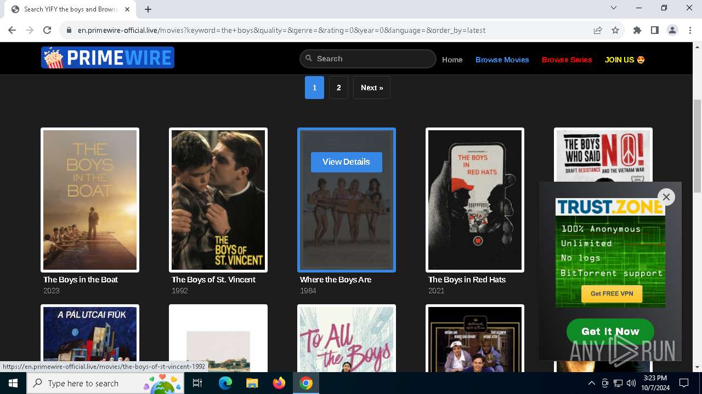702x394 pixels.
Task: Open Task View on taskbar
Action: 197,383
